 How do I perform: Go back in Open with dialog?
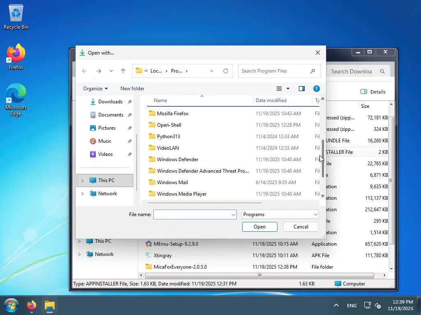pyautogui.click(x=84, y=71)
